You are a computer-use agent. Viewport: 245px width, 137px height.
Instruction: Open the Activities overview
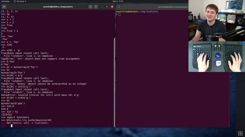[5, 1]
